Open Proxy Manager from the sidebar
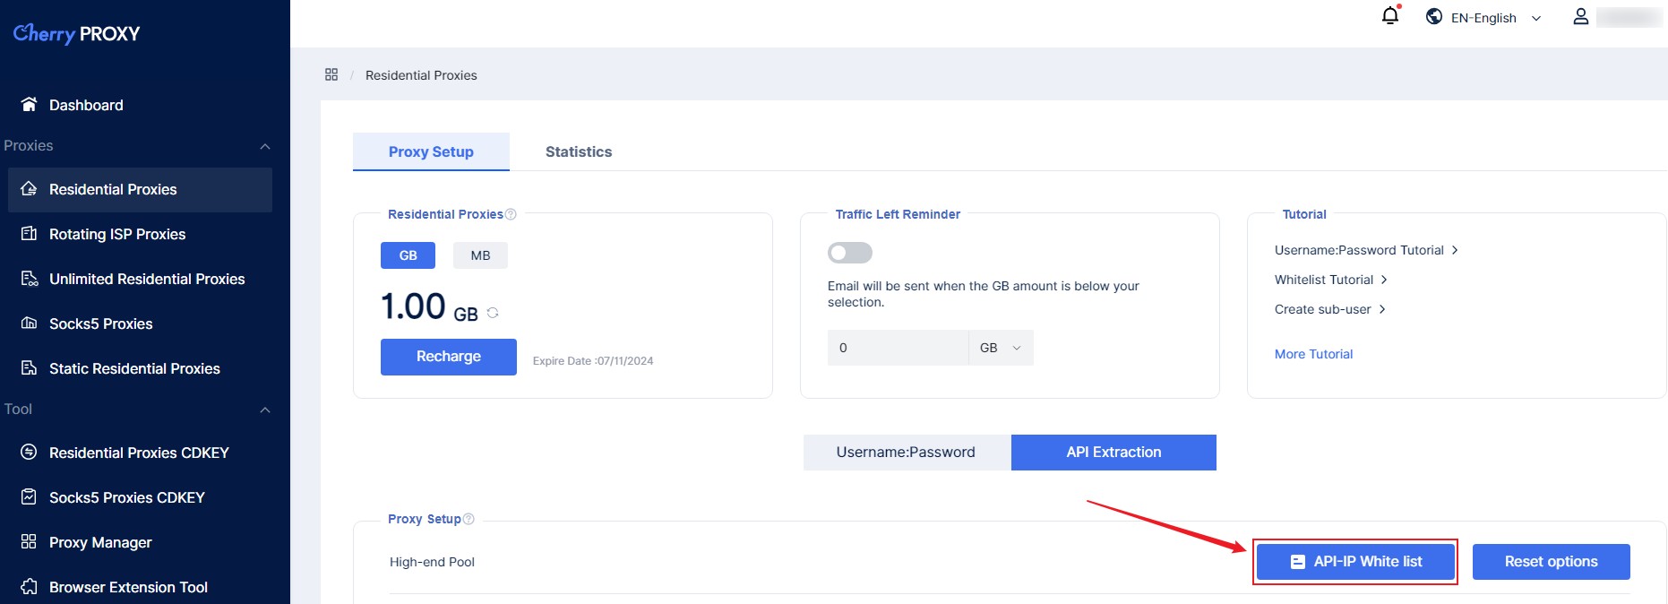The width and height of the screenshot is (1668, 604). 100,542
